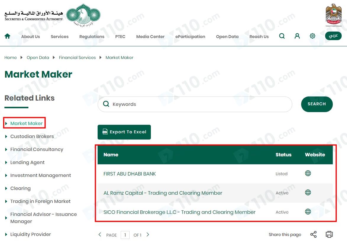Open the settings gear icon

(312, 36)
